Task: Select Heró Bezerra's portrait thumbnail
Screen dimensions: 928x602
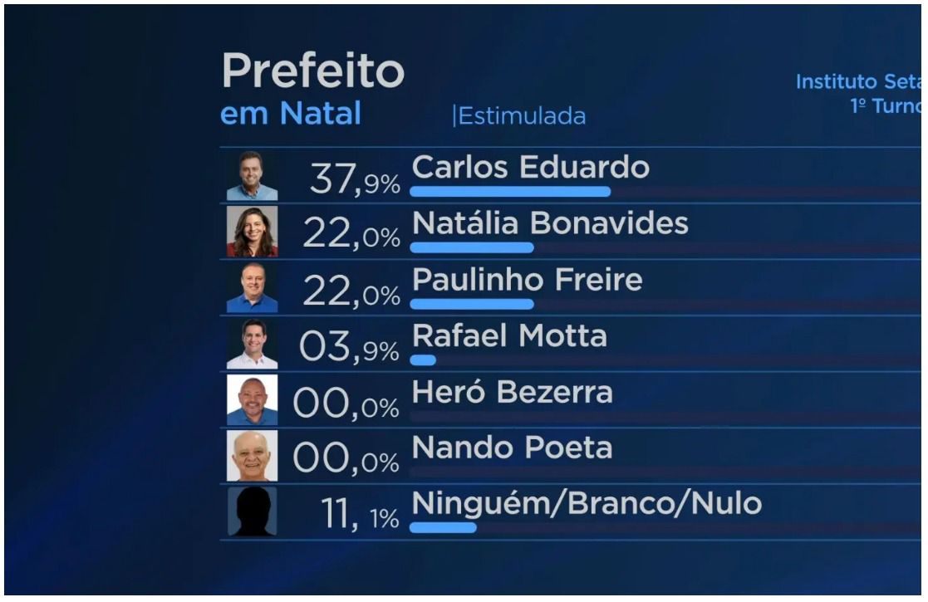Action: click(x=252, y=400)
